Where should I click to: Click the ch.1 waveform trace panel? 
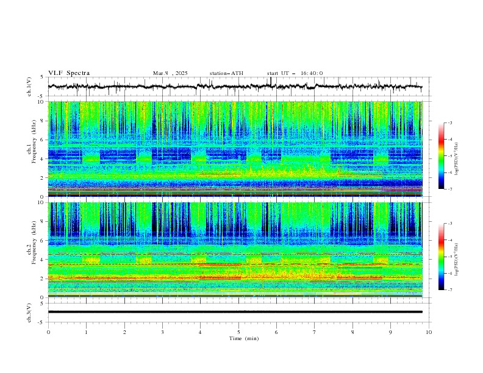click(239, 87)
